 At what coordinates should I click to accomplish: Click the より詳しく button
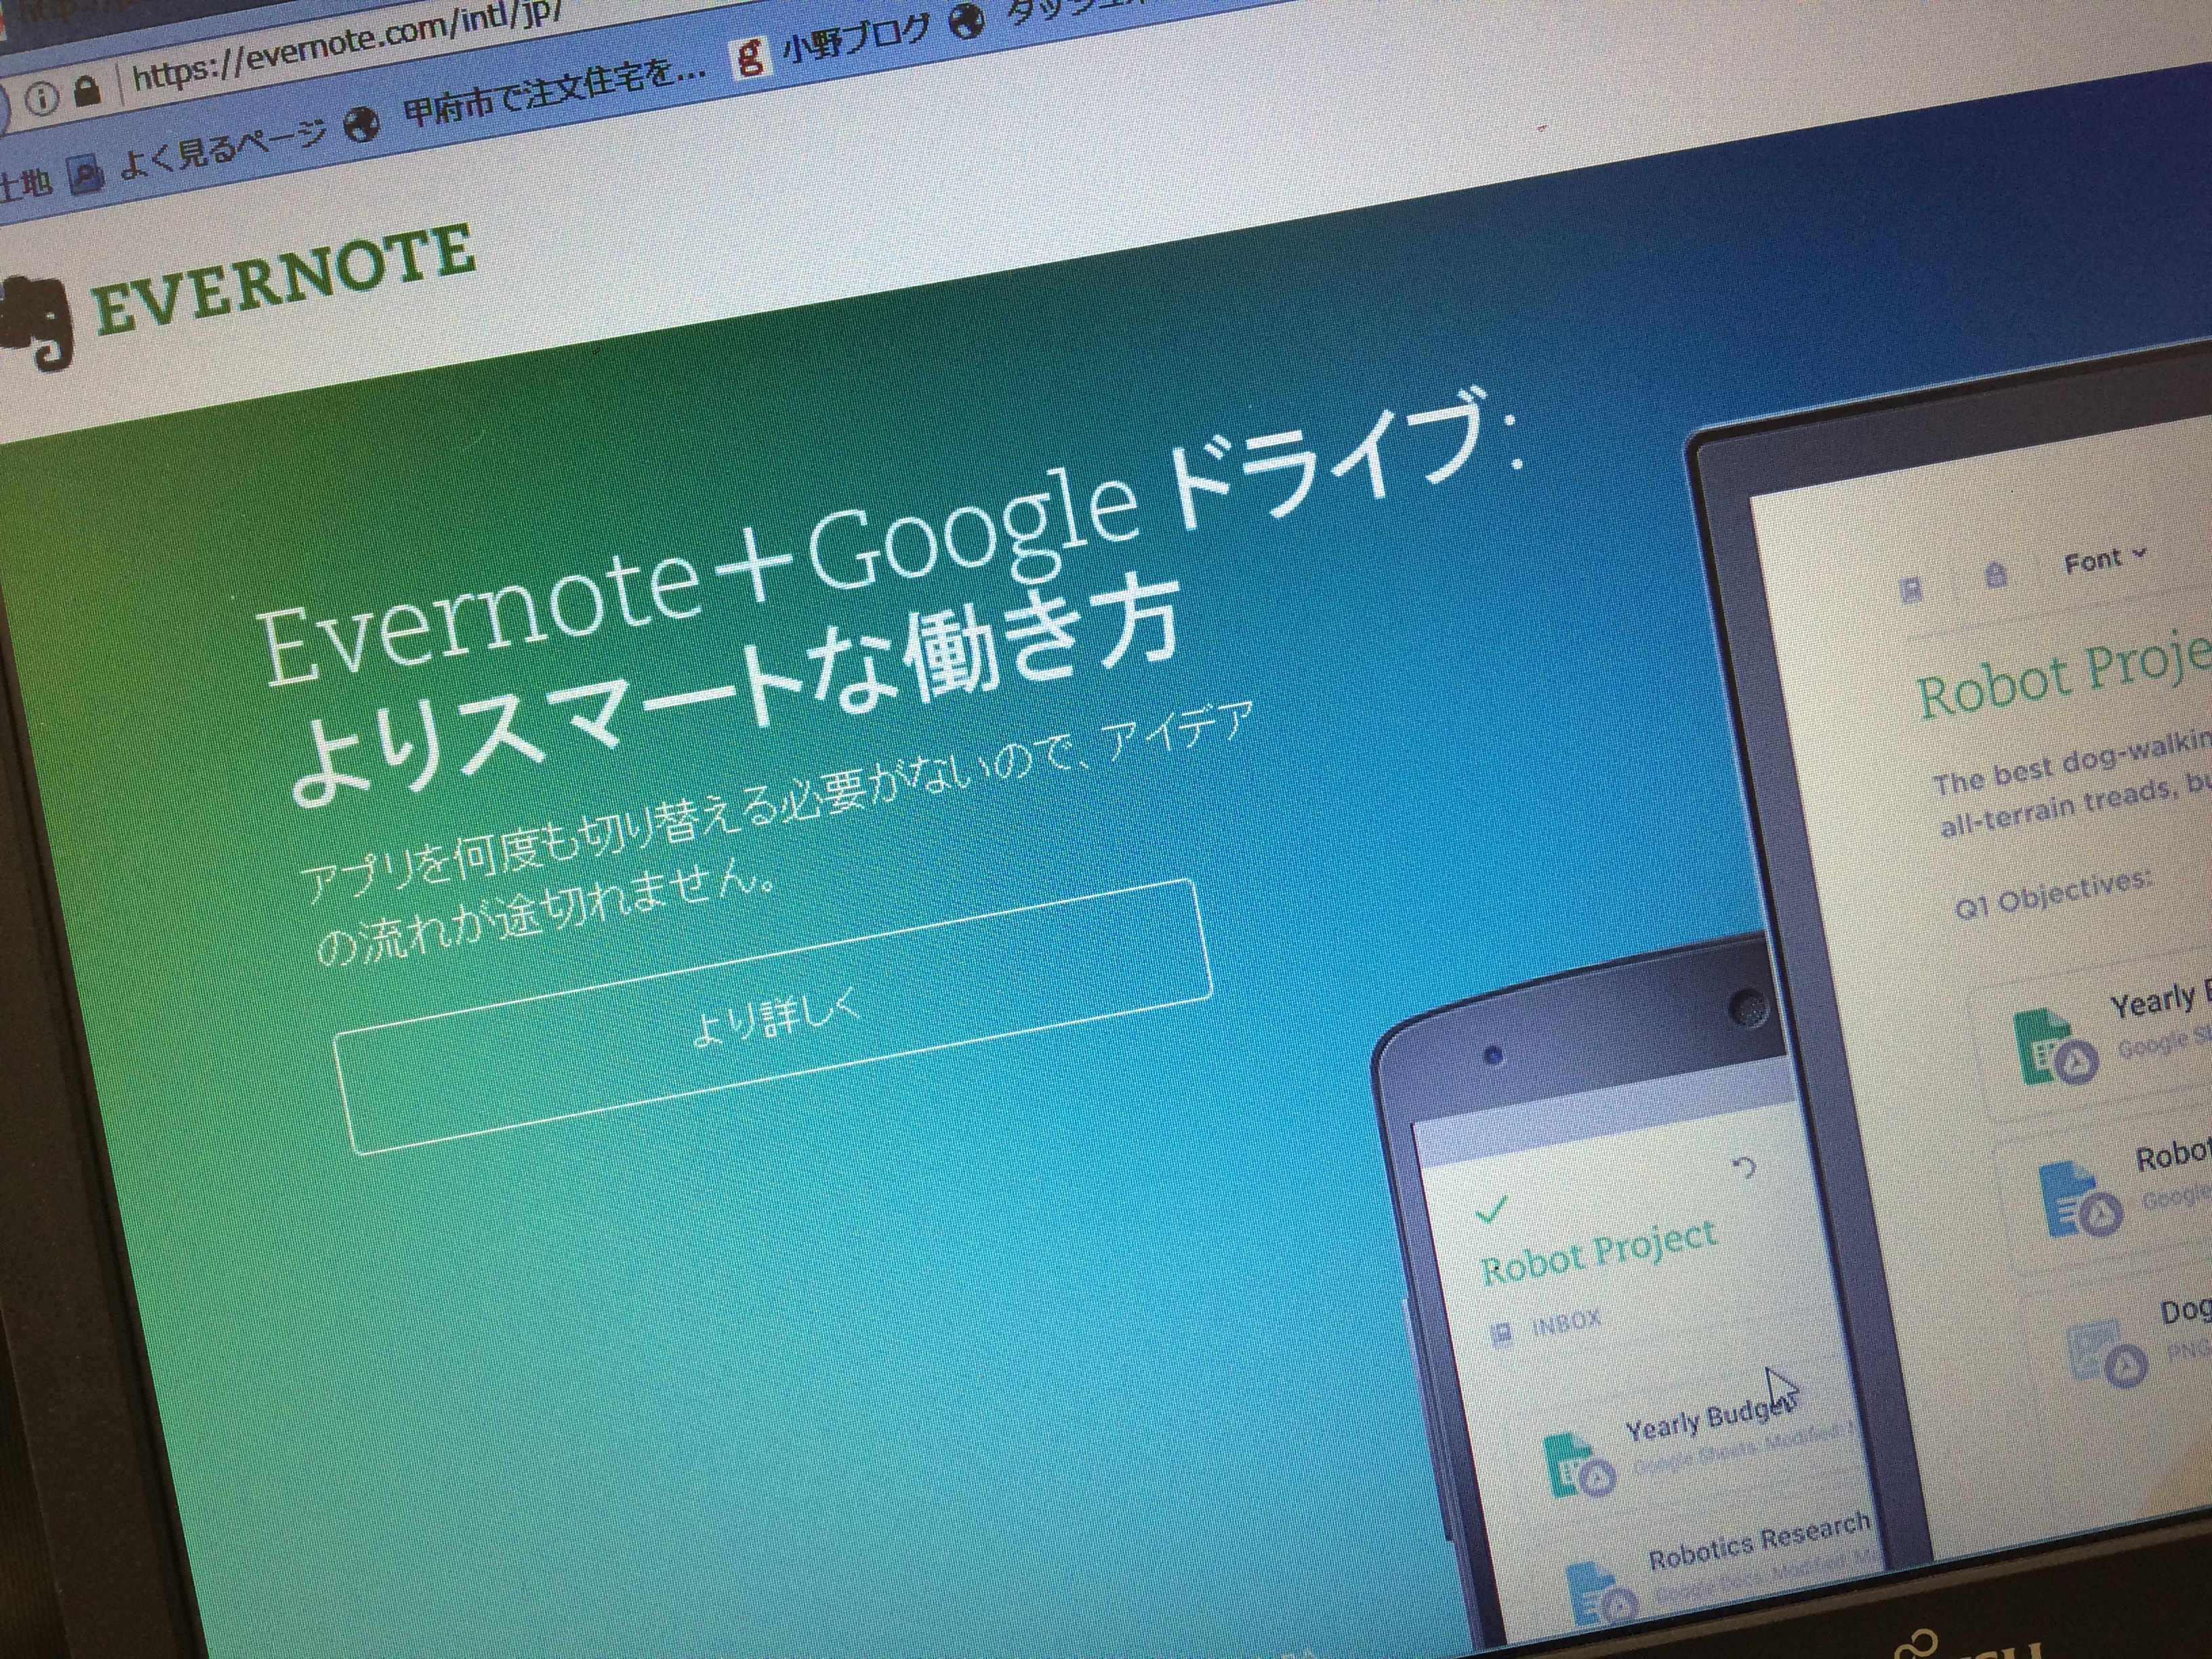[773, 1018]
